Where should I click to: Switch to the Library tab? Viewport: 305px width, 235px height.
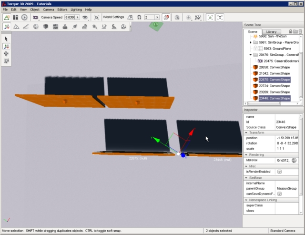click(271, 31)
